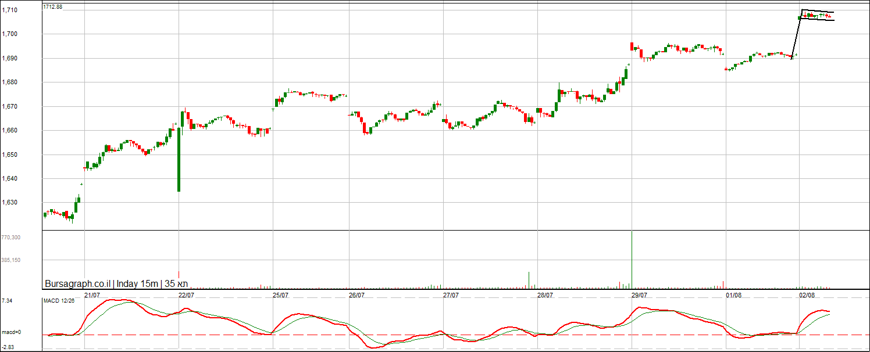The width and height of the screenshot is (870, 352).
Task: Click the 7.34 MACD upper value
Action: 7,301
